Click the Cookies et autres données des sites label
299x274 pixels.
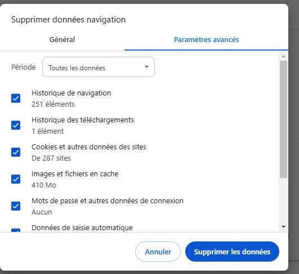(x=89, y=147)
